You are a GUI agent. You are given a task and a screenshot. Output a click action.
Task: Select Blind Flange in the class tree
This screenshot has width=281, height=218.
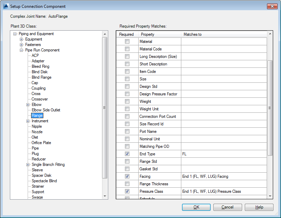click(x=41, y=77)
